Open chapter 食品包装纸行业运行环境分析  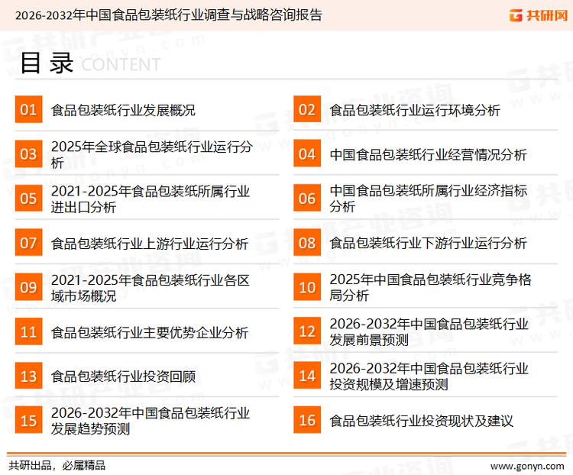click(x=415, y=110)
